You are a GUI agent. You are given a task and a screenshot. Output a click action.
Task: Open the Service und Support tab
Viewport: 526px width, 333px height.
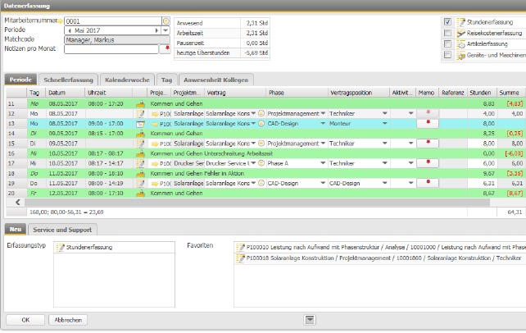pyautogui.click(x=62, y=230)
